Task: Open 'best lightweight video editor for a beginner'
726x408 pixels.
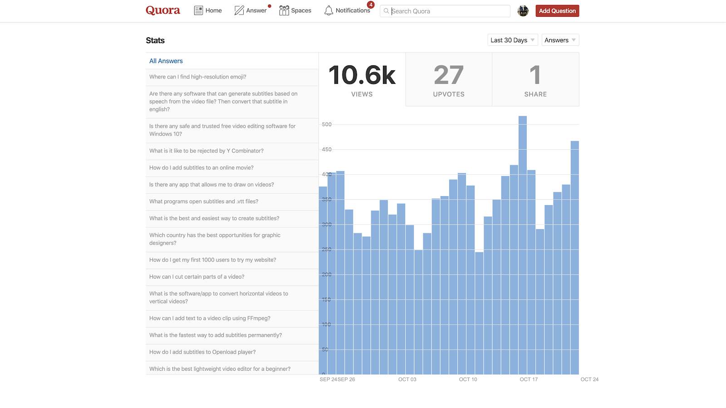Action: 232,369
